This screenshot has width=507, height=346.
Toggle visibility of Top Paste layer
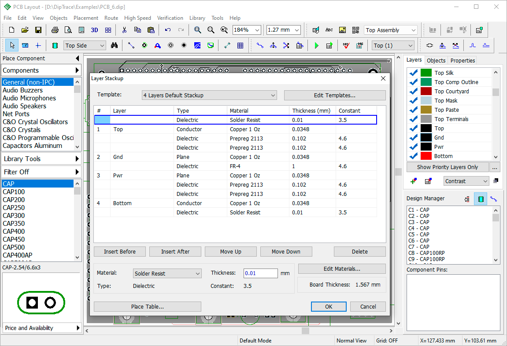[413, 110]
